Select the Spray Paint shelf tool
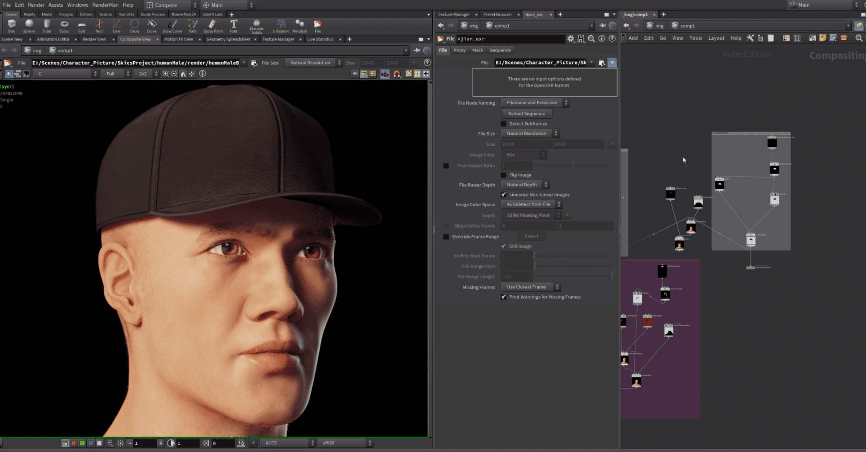866x452 pixels. click(x=213, y=26)
